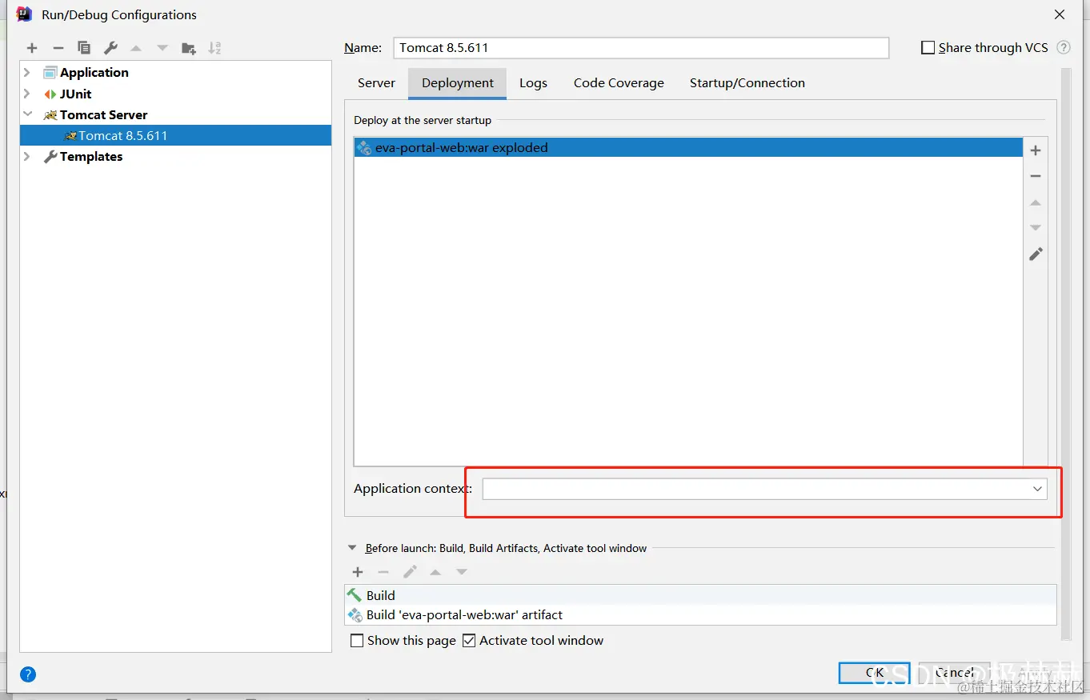Screen dimensions: 1090x700
Task: Collapse Before launch section triangle
Action: point(352,548)
